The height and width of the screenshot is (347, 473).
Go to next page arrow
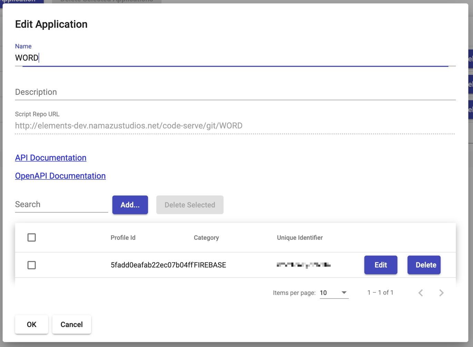(441, 293)
